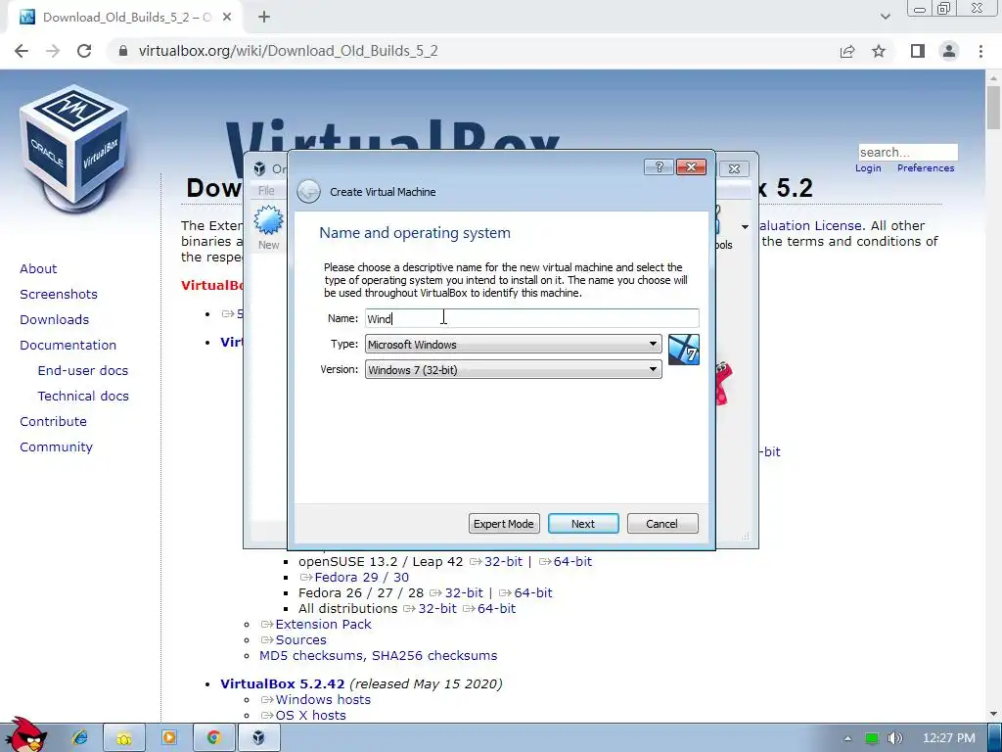Switch to the Download_Old_Builds_5_2 browser tab
This screenshot has width=1002, height=752.
point(124,18)
